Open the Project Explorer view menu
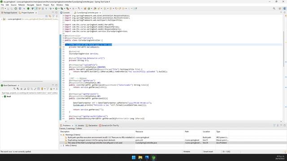The width and height of the screenshot is (287, 161). 57,16
